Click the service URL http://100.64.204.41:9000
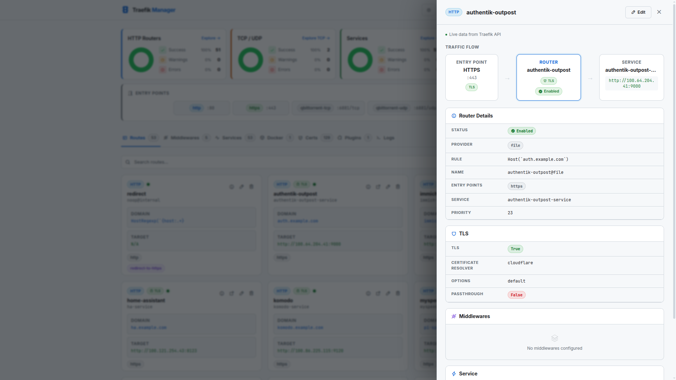 (631, 83)
